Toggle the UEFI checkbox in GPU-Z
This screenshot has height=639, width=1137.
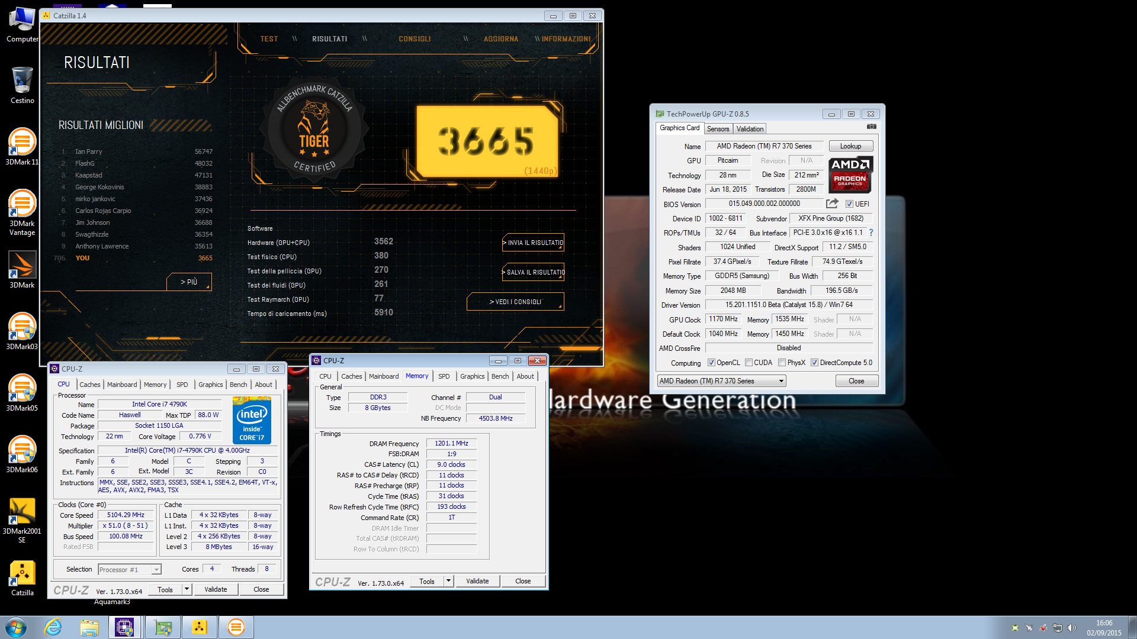[849, 204]
